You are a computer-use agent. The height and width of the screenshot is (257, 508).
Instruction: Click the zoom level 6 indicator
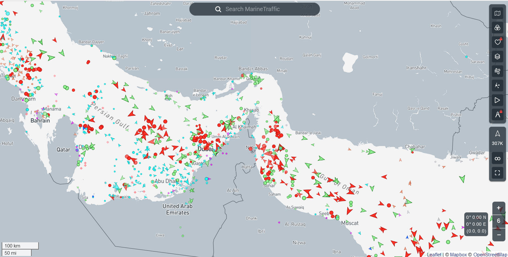pyautogui.click(x=499, y=221)
